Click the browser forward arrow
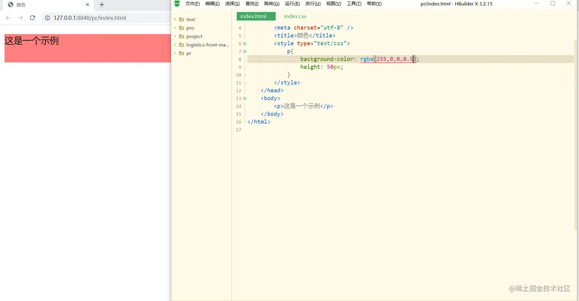The width and height of the screenshot is (579, 301). click(x=20, y=18)
